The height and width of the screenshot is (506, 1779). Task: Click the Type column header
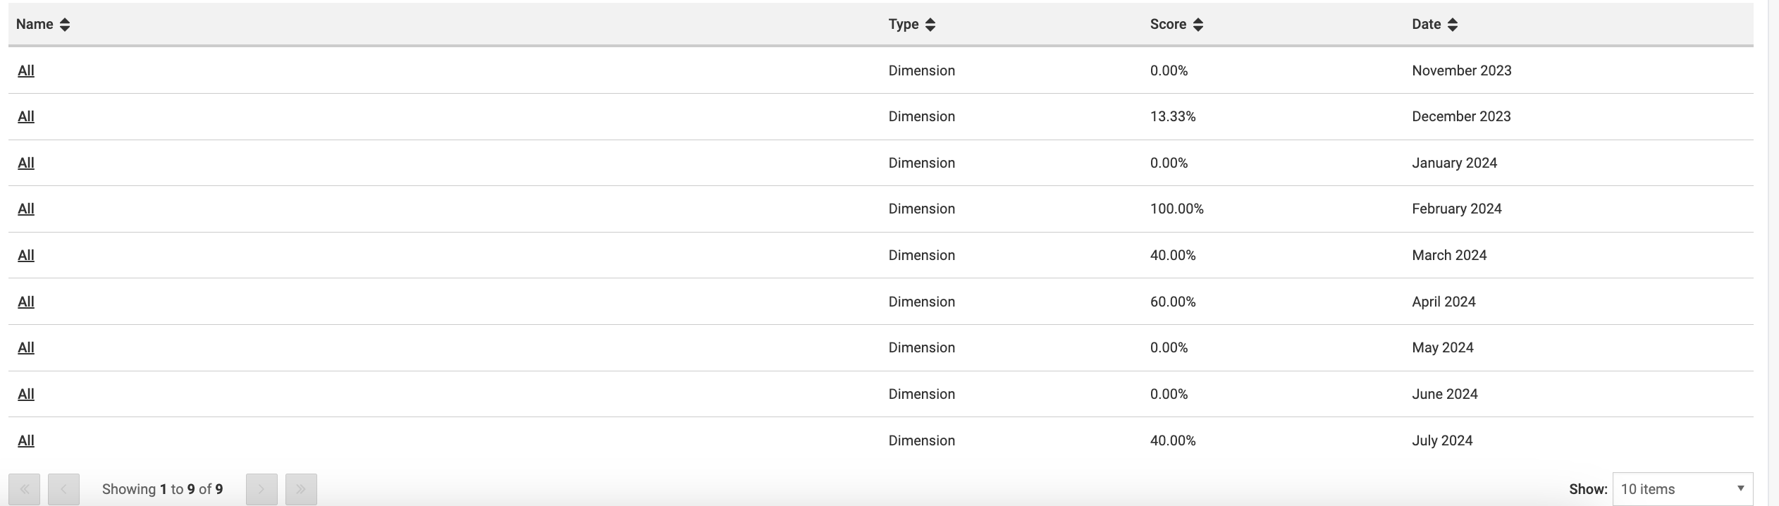coord(903,25)
